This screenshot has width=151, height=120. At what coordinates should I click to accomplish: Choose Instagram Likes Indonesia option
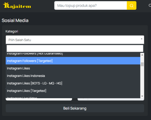tap(73, 76)
